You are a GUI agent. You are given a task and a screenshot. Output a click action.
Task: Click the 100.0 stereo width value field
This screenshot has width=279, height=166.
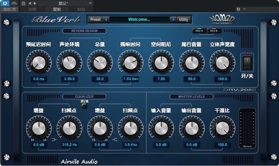point(222,79)
